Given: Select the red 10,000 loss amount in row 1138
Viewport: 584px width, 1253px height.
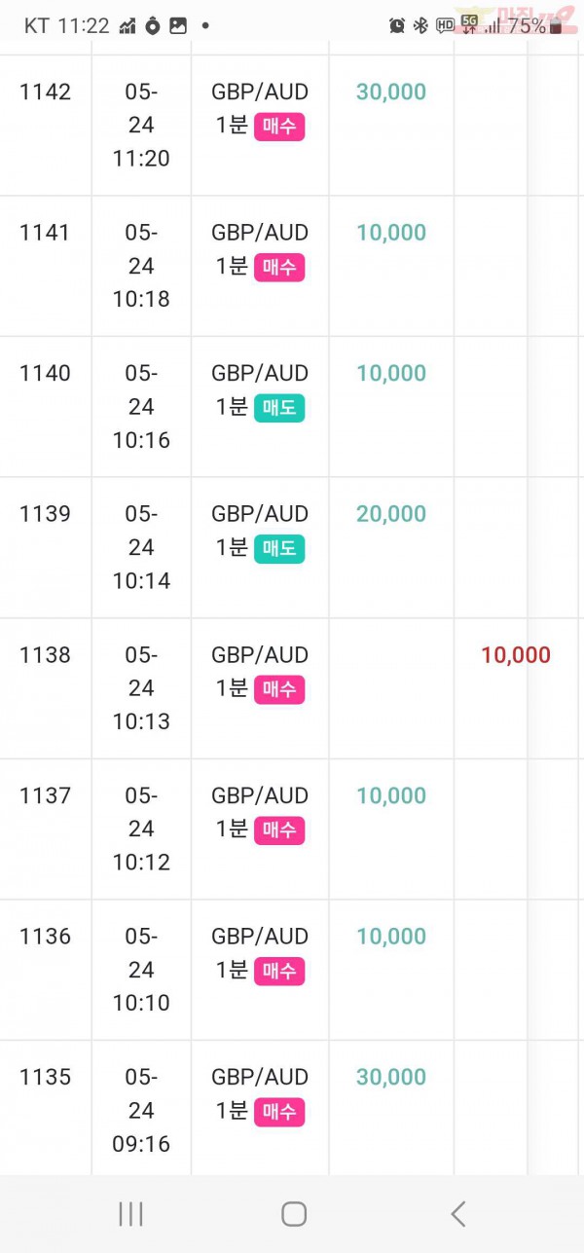Looking at the screenshot, I should [x=516, y=655].
